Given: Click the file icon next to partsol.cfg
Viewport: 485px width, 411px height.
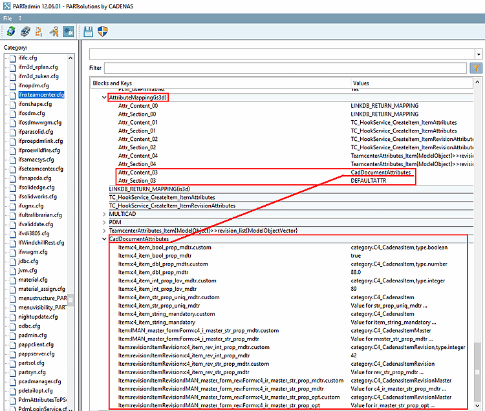Looking at the screenshot, I should tap(13, 363).
